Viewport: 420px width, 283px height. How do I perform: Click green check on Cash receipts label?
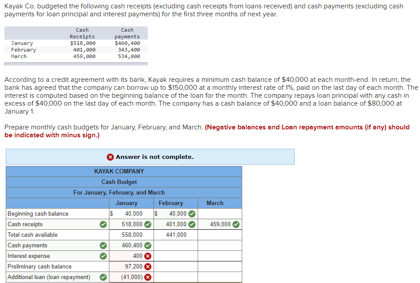[103, 224]
